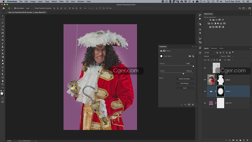
Task: Add a Levels adjustment from Adjustments panel
Action: [x=213, y=20]
